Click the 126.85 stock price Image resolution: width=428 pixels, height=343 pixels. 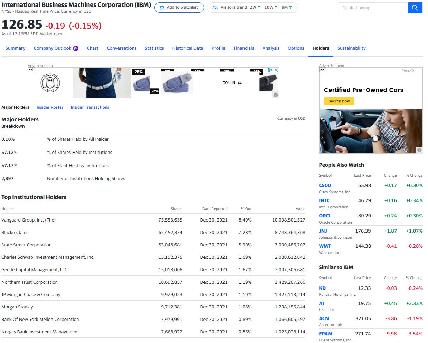tap(22, 24)
